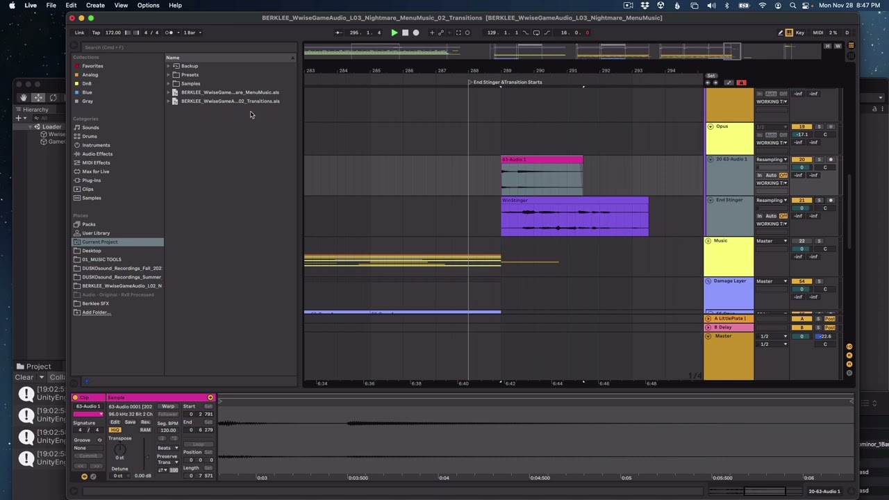This screenshot has height=500, width=889.
Task: Toggle the Warp button in Sample box
Action: click(168, 406)
